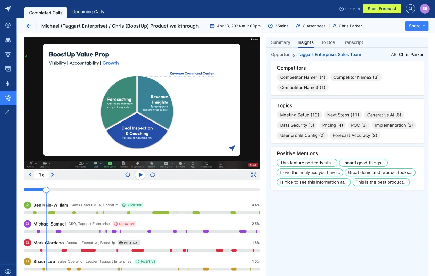Click Ben Kain-William's green avatar

coord(27,205)
